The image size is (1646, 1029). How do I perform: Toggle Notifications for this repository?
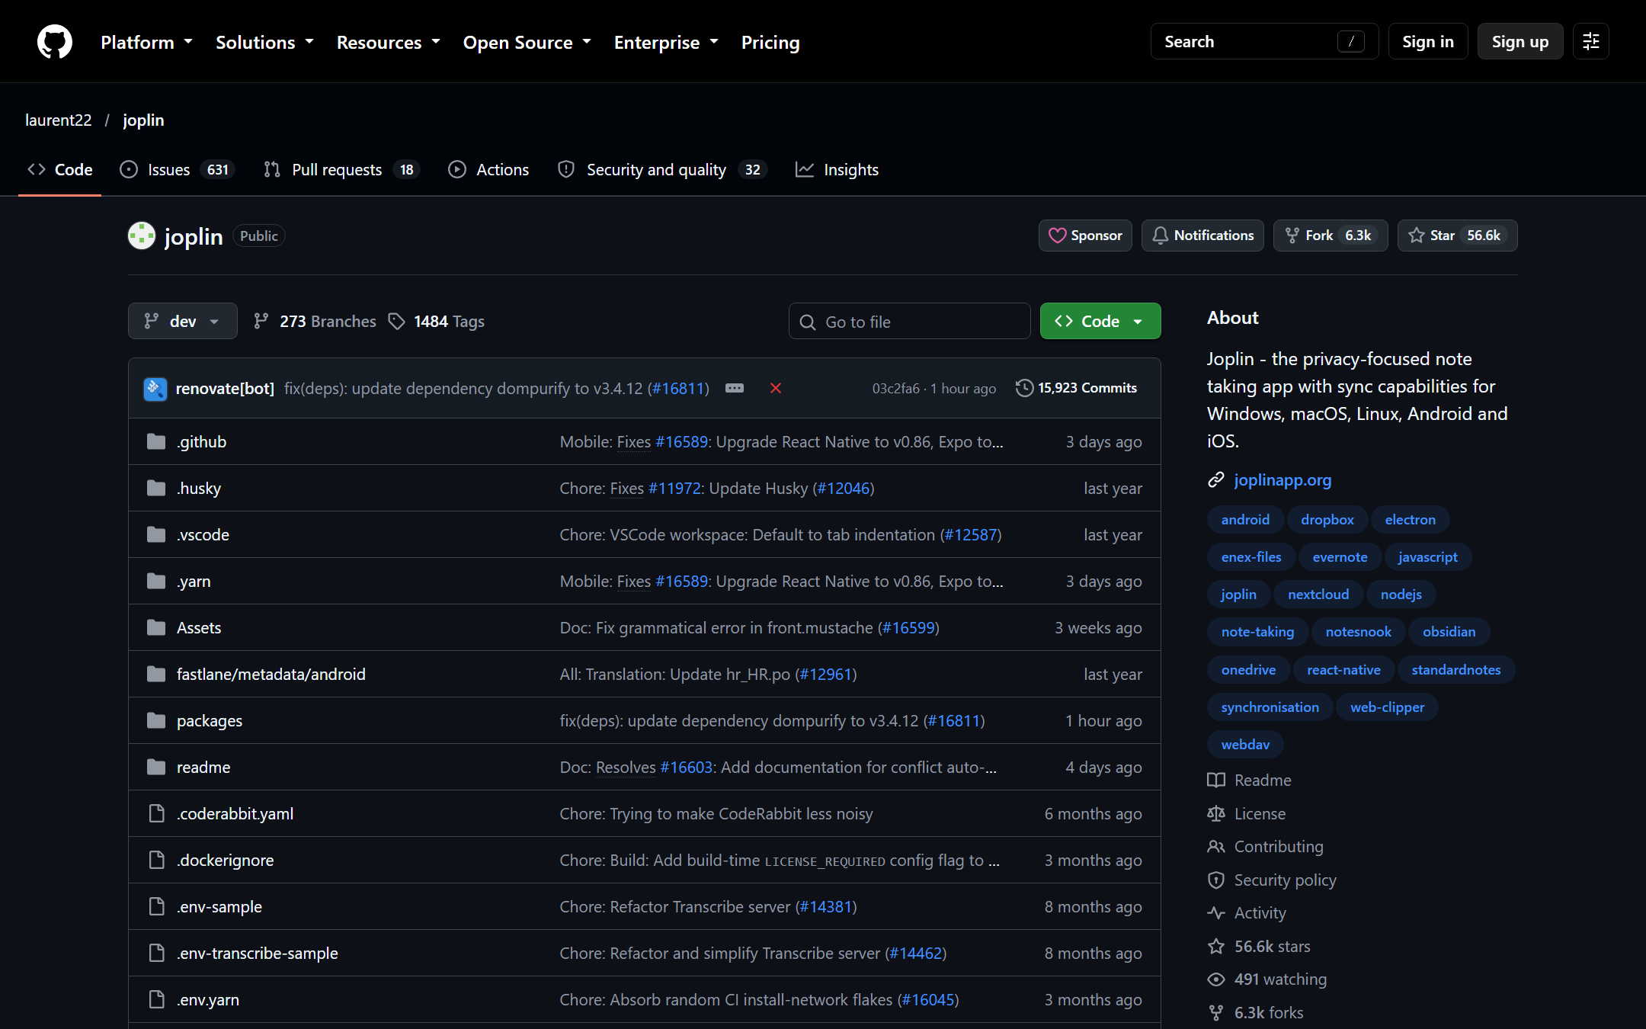click(1202, 236)
